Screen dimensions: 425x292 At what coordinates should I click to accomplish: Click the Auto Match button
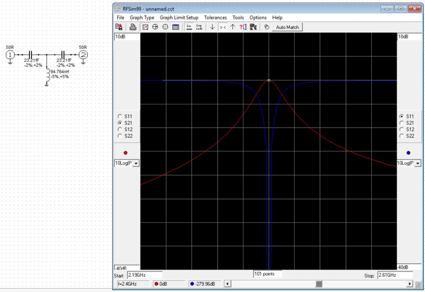click(x=288, y=27)
